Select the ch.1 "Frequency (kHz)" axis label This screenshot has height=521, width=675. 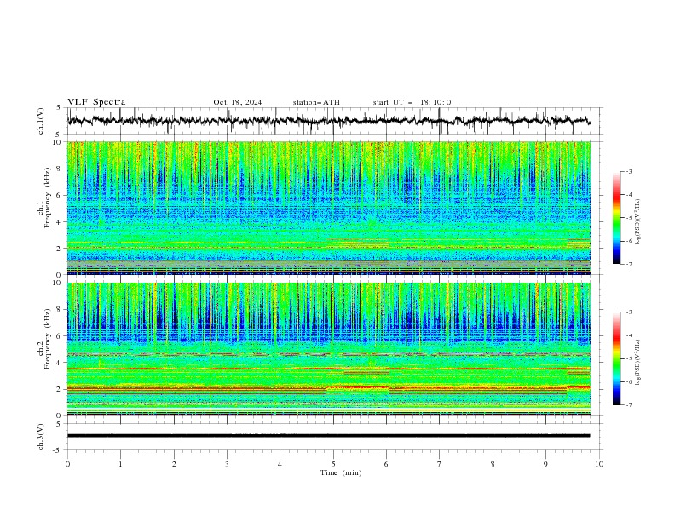click(x=48, y=196)
